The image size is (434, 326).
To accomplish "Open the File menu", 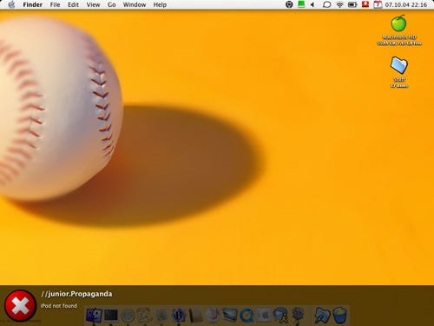I will (x=55, y=4).
